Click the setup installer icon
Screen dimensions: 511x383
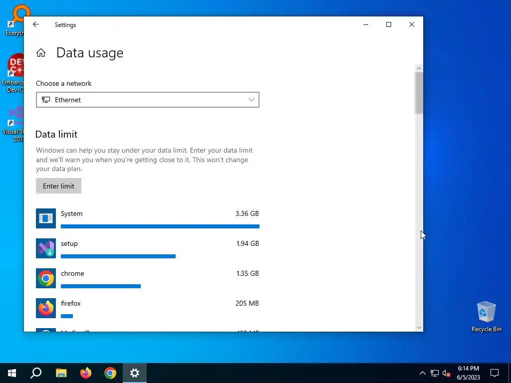click(45, 248)
